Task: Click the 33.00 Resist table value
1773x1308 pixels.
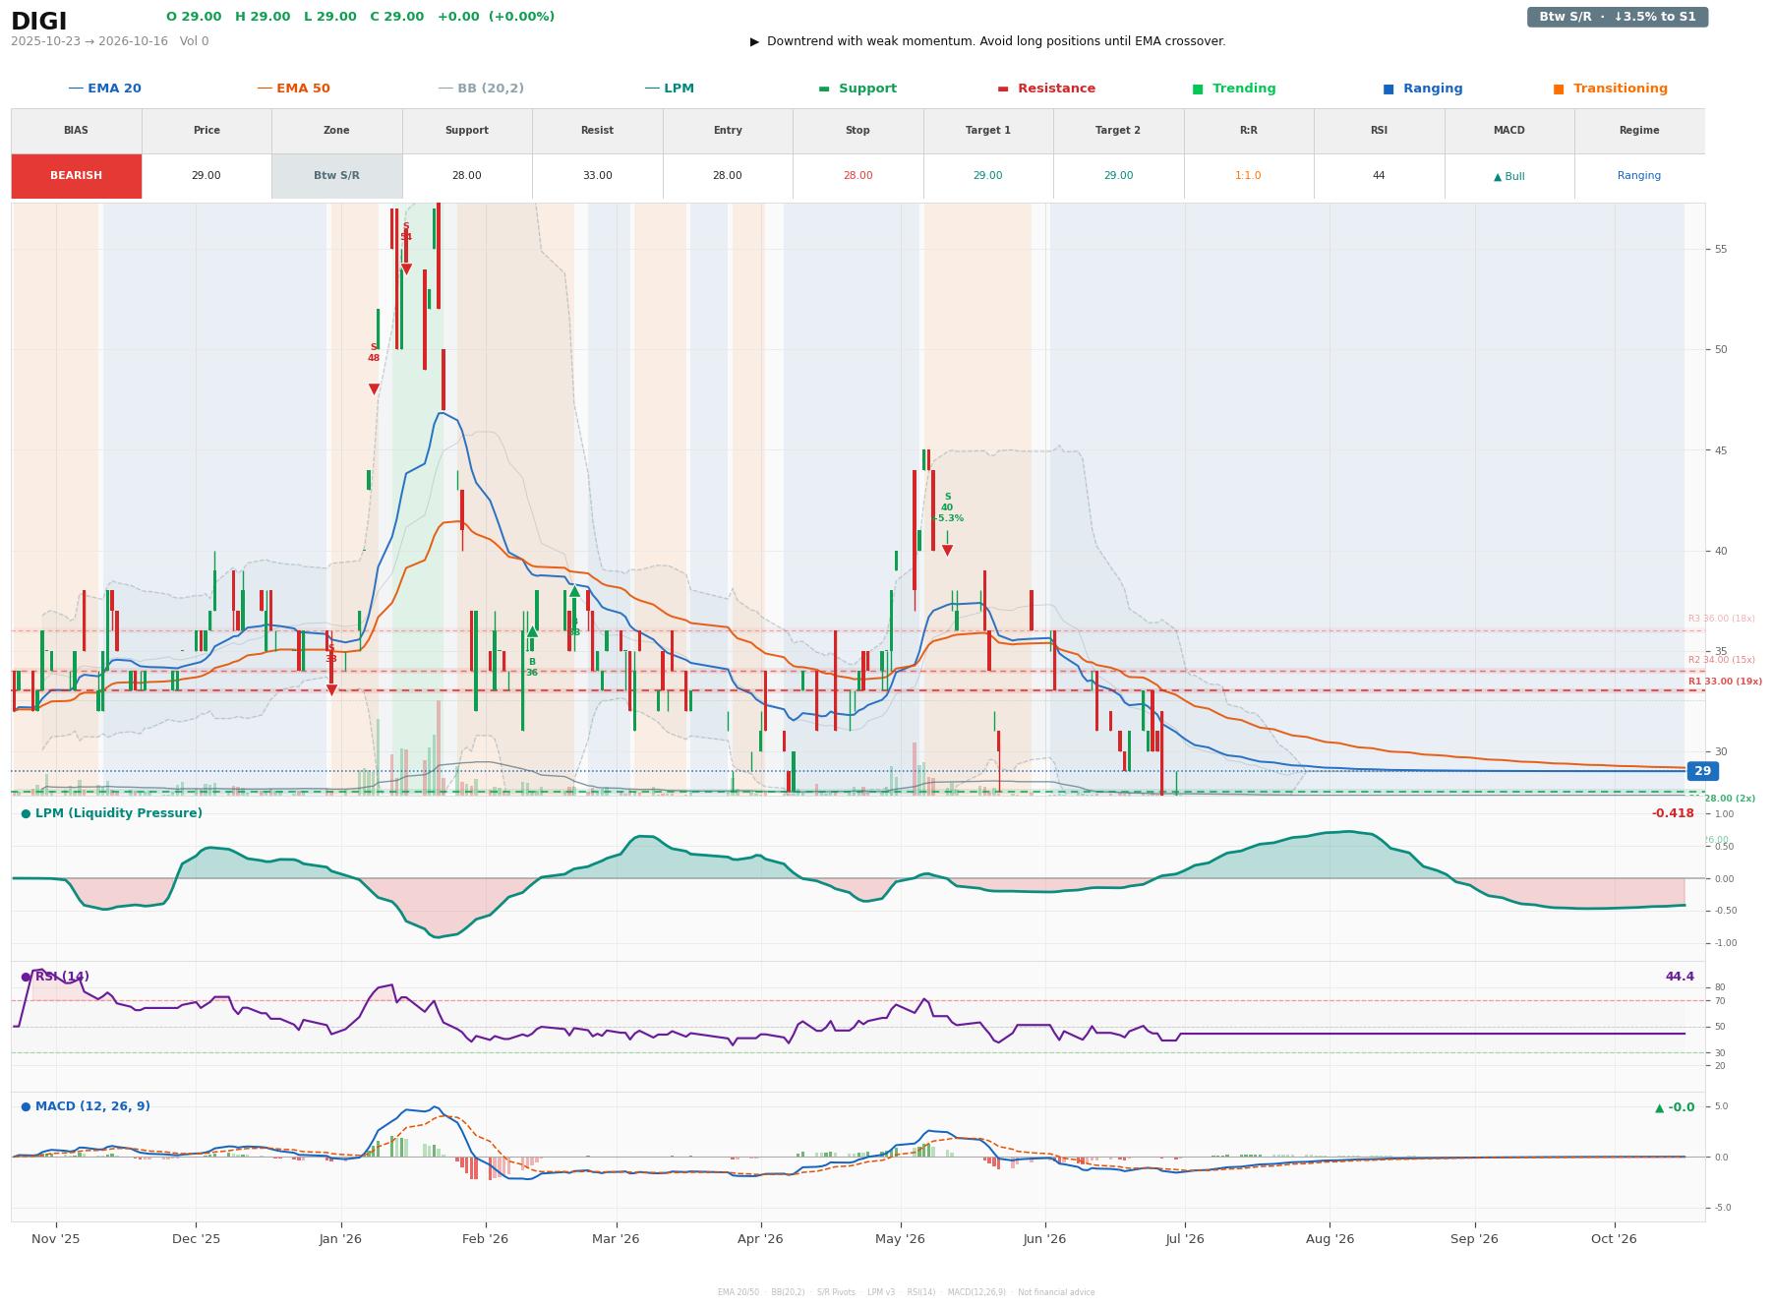Action: point(597,176)
